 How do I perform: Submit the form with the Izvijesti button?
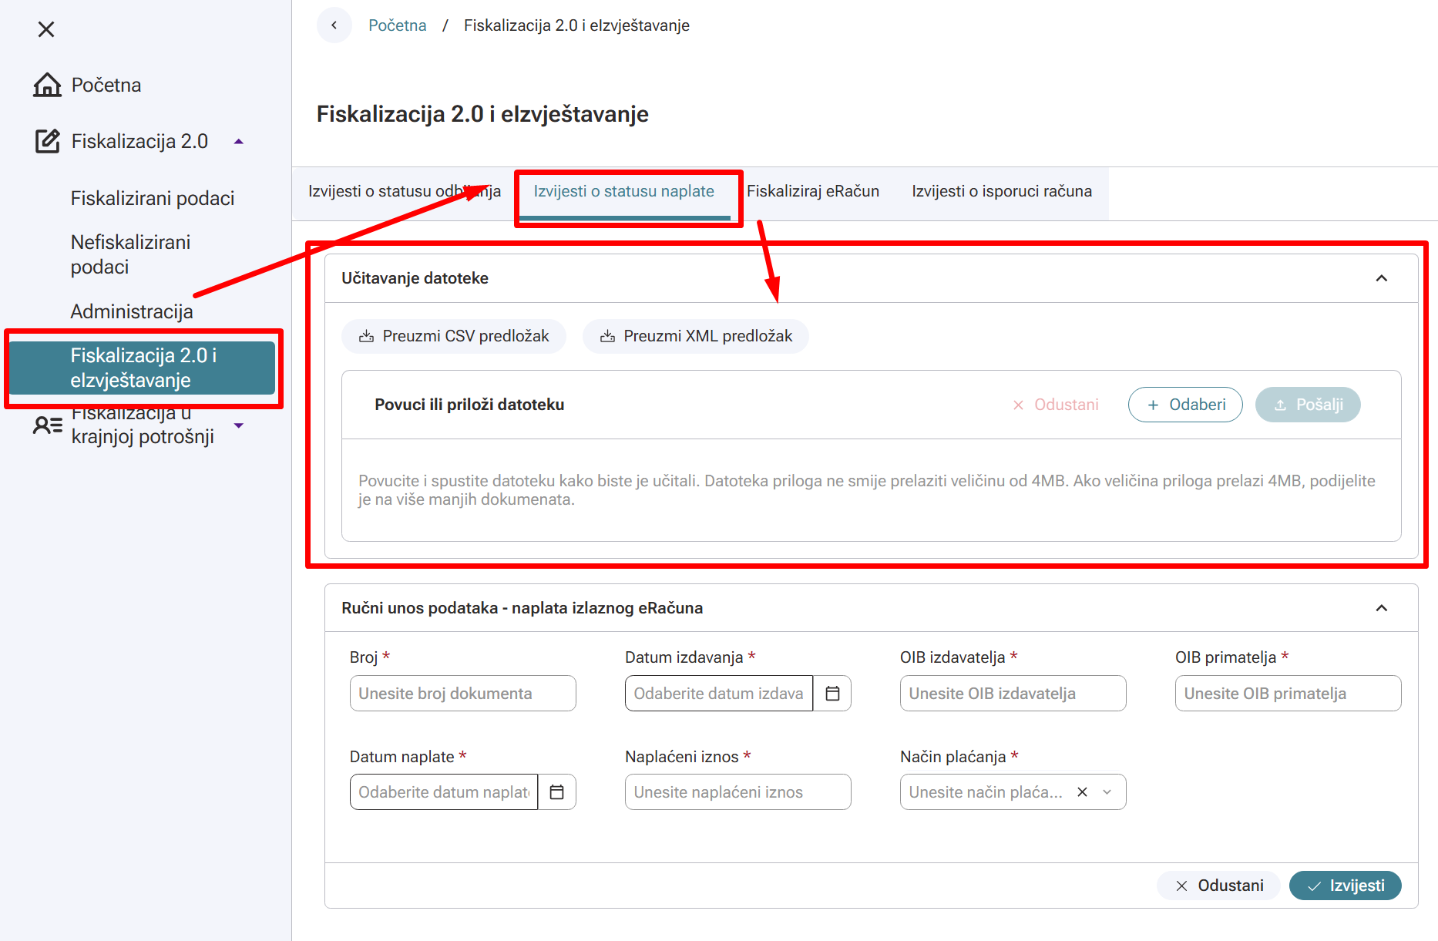(1345, 886)
